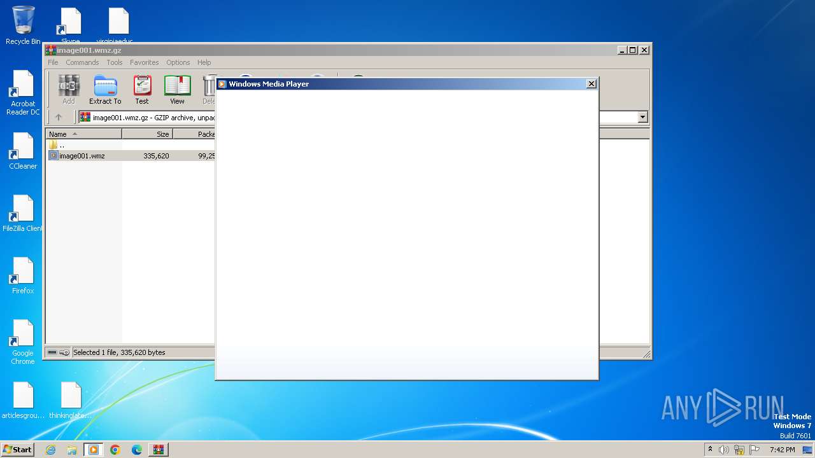The height and width of the screenshot is (458, 815).
Task: Click the Extract To toolbar icon
Action: (x=105, y=90)
